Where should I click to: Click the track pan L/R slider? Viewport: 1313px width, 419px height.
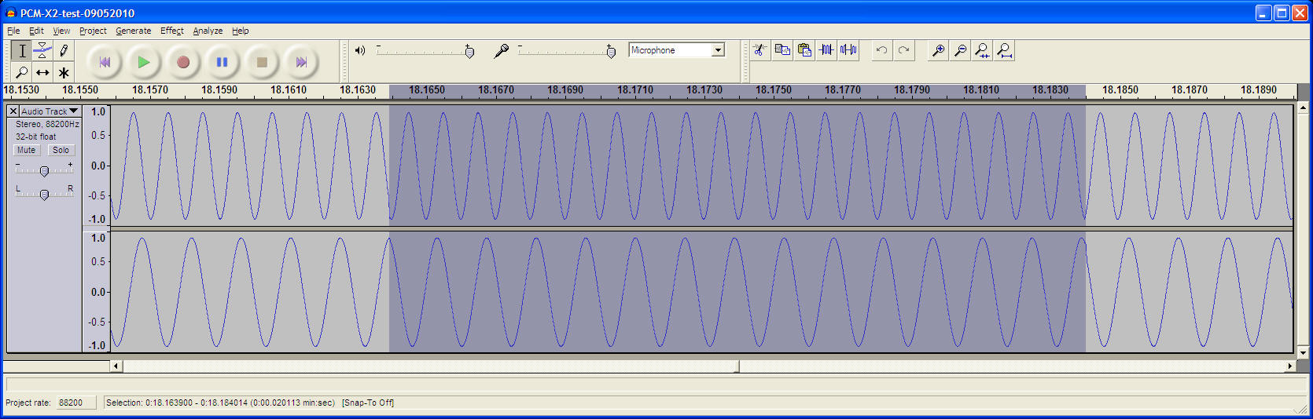click(44, 194)
